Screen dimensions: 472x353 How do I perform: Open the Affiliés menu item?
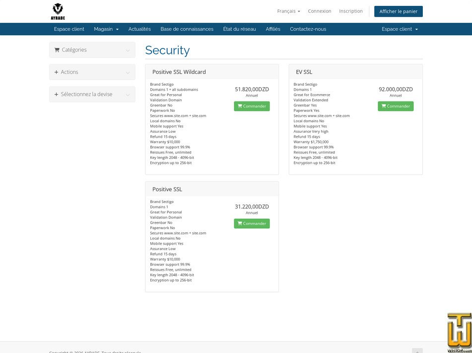(x=272, y=29)
